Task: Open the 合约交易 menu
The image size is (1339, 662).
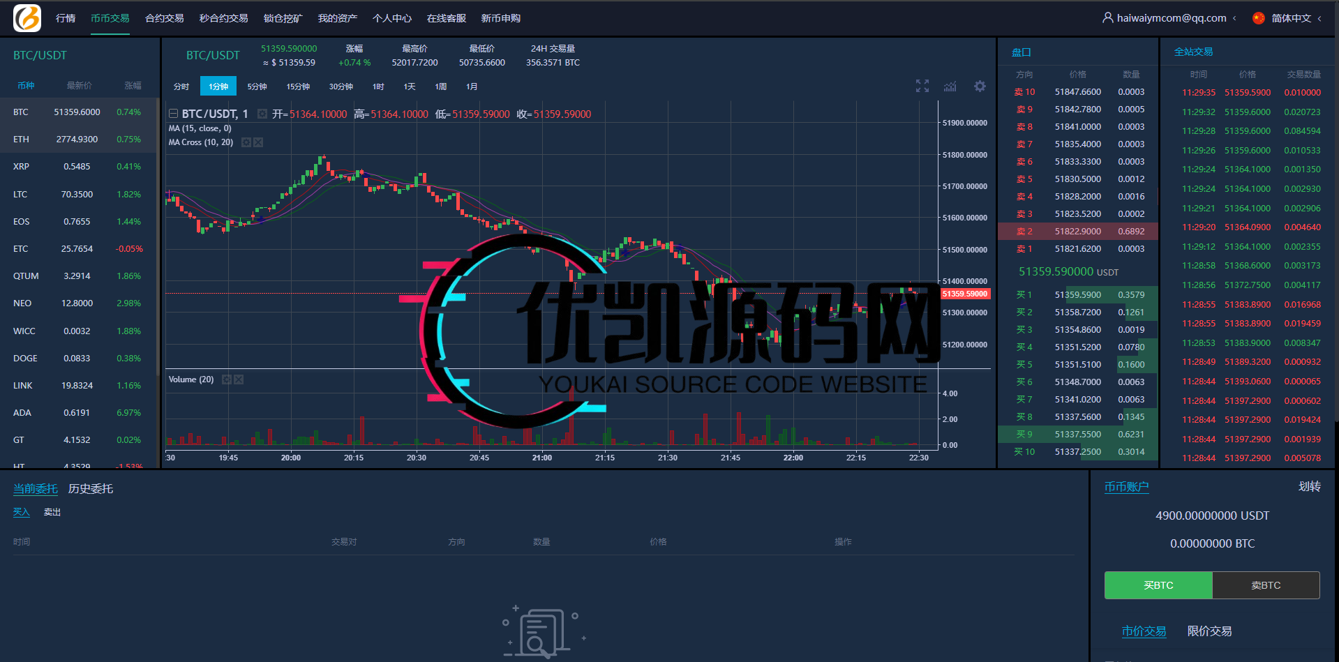Action: (x=163, y=18)
